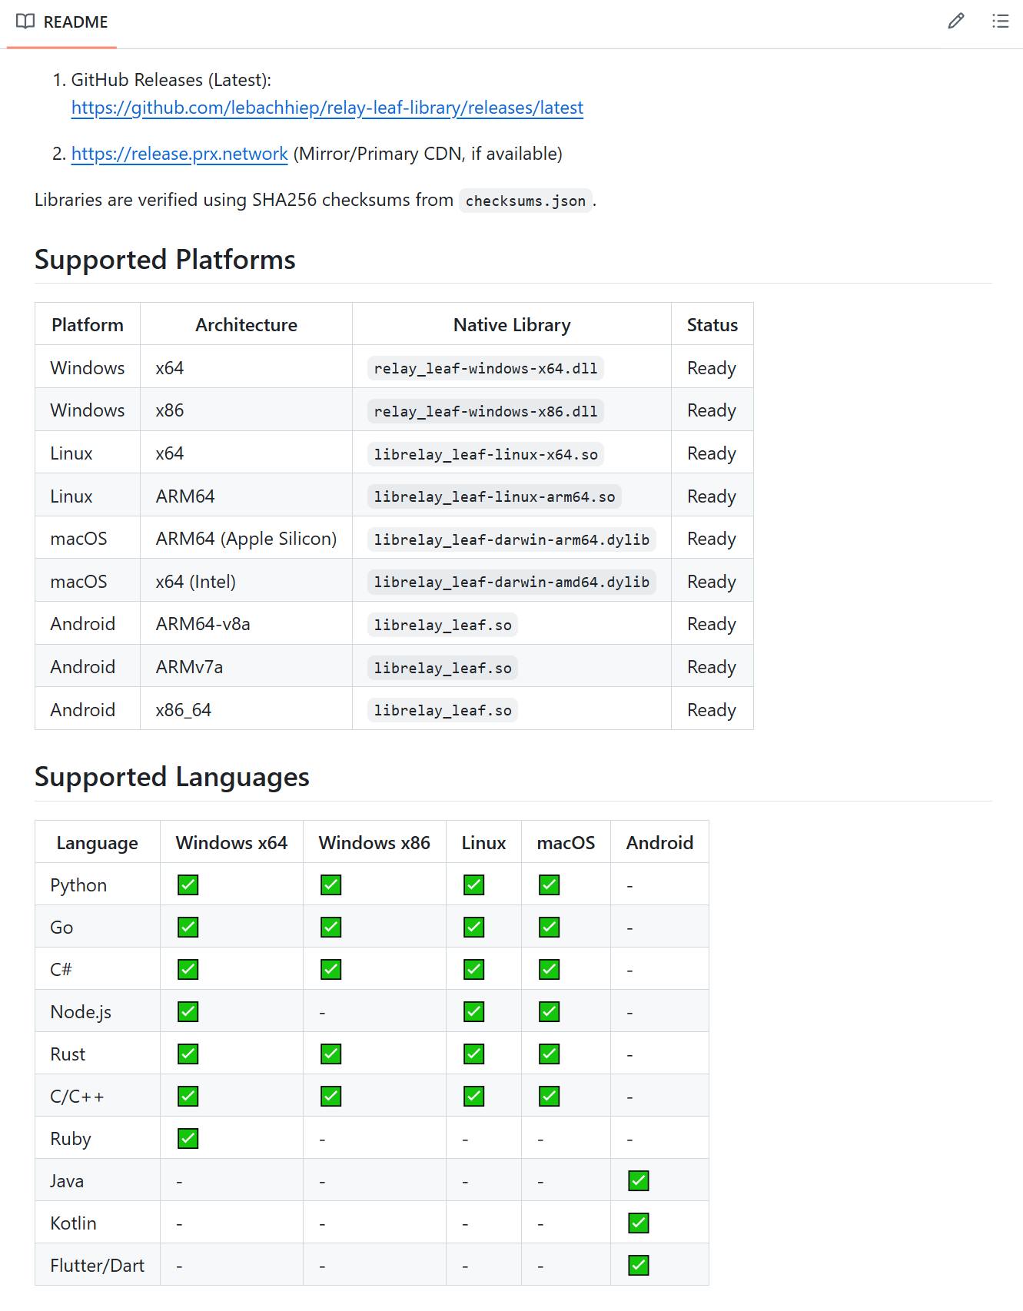Viewport: 1023px width, 1311px height.
Task: Click the Status column header
Action: point(712,325)
